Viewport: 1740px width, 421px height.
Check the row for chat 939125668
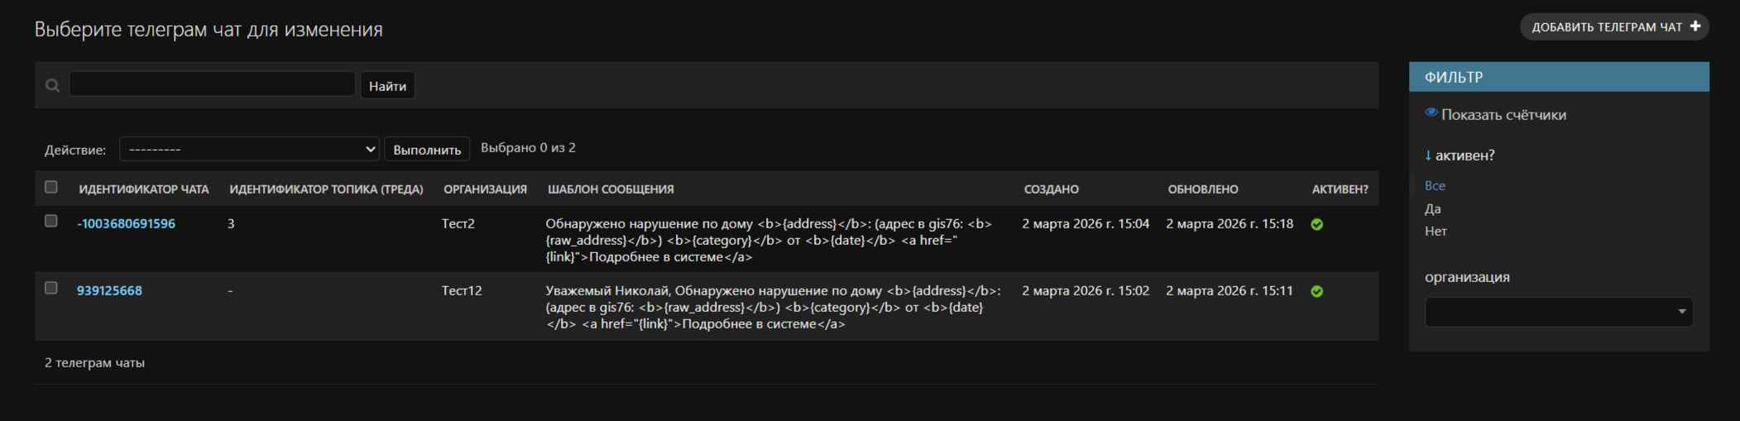coord(51,288)
